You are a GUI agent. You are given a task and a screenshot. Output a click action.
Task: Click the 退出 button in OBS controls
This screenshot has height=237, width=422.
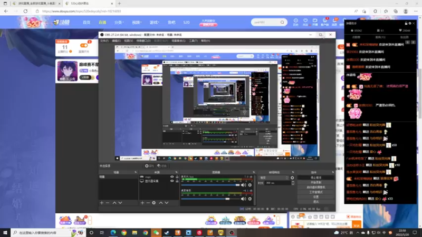click(316, 202)
